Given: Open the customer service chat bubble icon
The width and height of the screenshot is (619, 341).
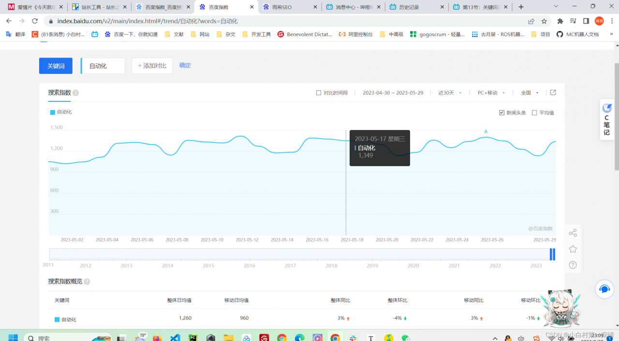Looking at the screenshot, I should pyautogui.click(x=604, y=289).
